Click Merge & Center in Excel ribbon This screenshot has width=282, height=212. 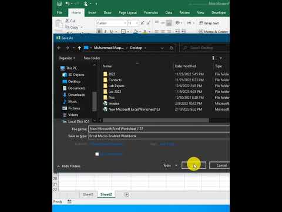pos(213,31)
